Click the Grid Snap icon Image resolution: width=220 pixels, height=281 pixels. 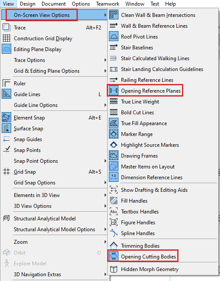coord(6,171)
